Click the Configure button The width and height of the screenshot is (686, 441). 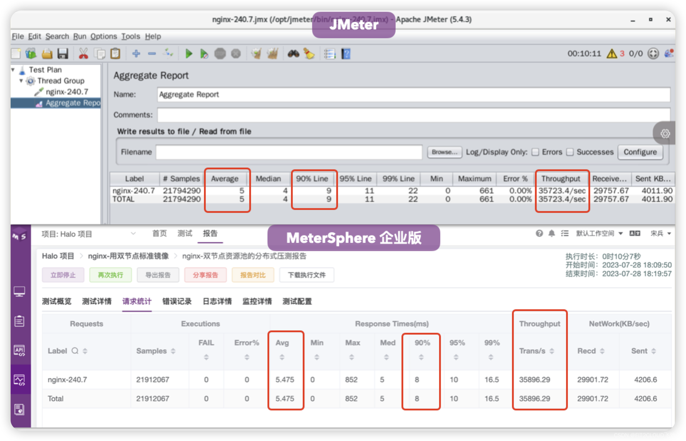point(640,152)
